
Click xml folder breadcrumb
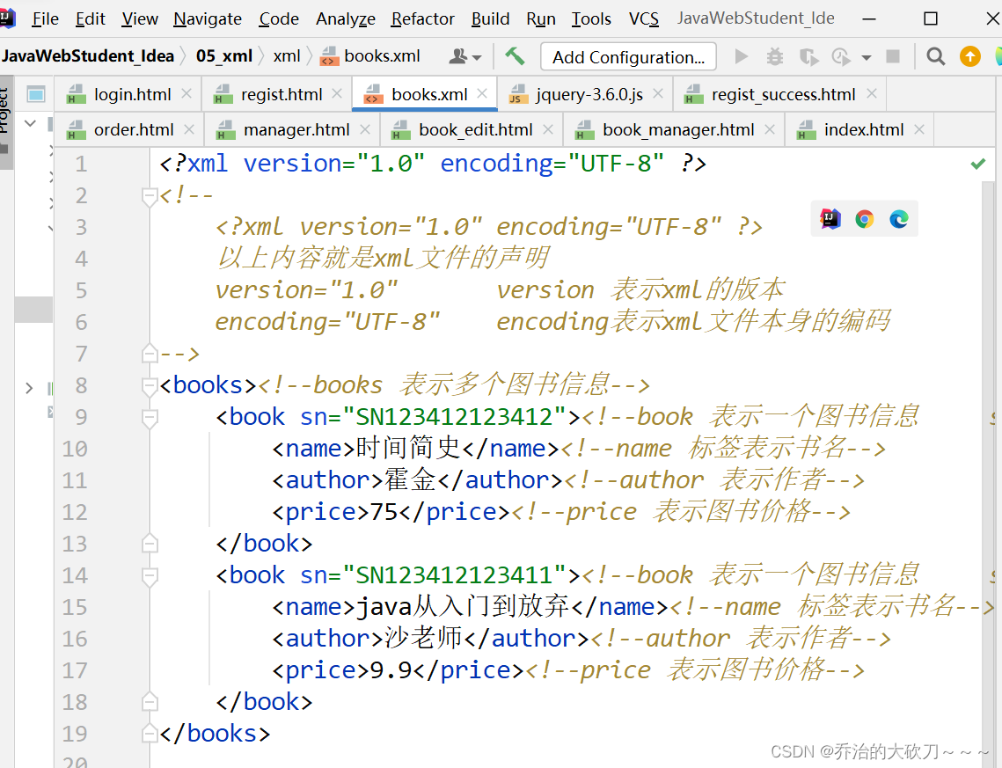tap(286, 56)
